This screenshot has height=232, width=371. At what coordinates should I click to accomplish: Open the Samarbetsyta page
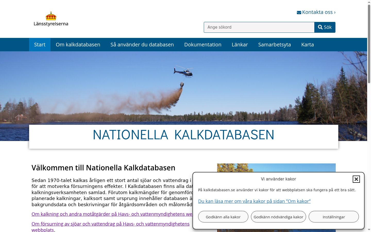click(x=275, y=45)
